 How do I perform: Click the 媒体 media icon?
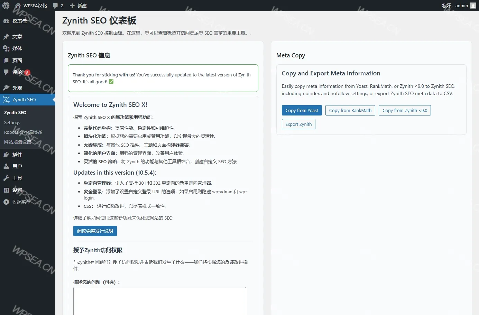(6, 48)
